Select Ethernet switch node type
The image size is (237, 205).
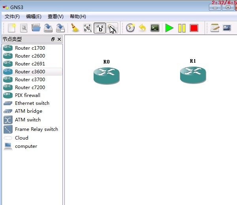(x=32, y=103)
